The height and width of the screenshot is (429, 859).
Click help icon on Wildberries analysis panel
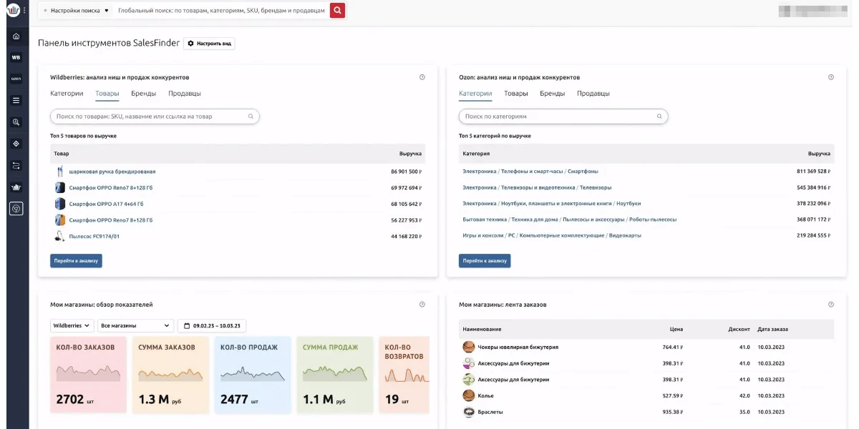click(422, 77)
